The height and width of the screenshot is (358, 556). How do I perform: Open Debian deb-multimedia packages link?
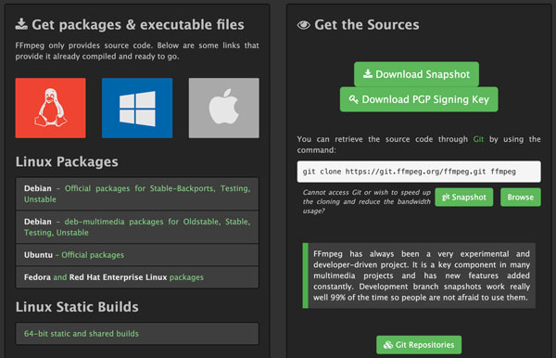coord(137,227)
